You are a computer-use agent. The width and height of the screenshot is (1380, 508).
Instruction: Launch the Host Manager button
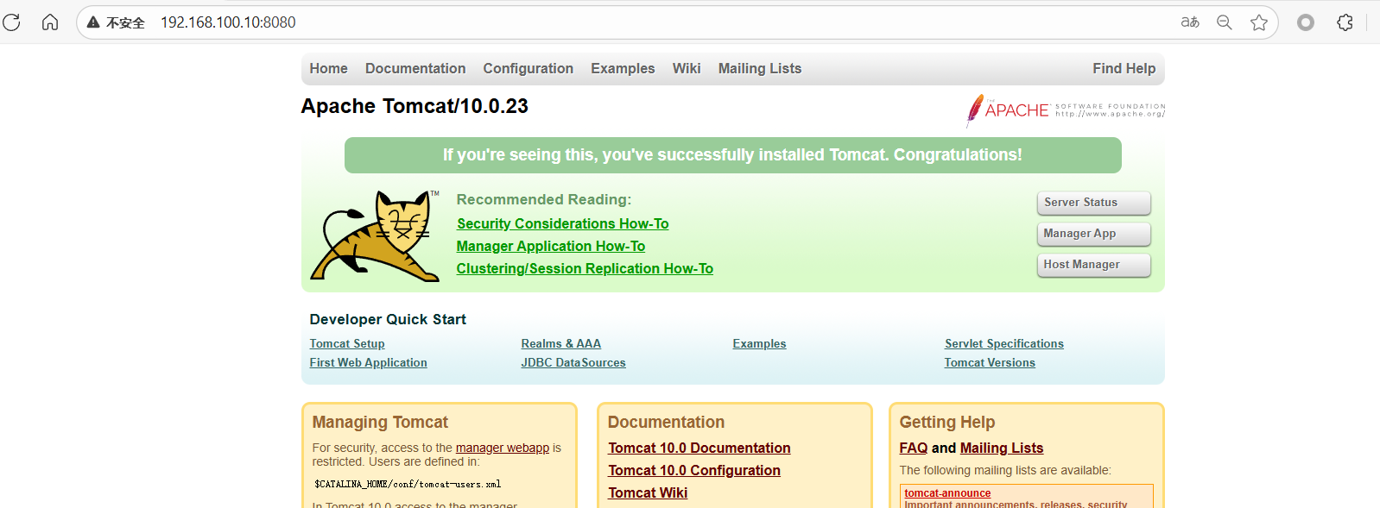[x=1093, y=265]
